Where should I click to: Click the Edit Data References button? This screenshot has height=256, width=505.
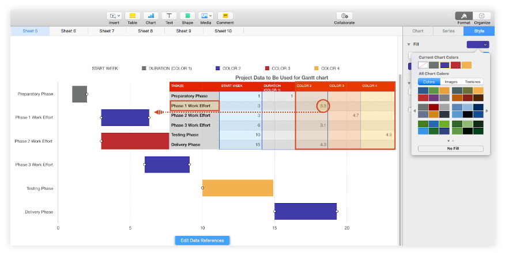click(x=202, y=240)
